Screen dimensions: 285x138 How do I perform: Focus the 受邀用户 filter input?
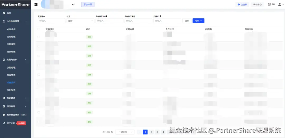(51, 21)
